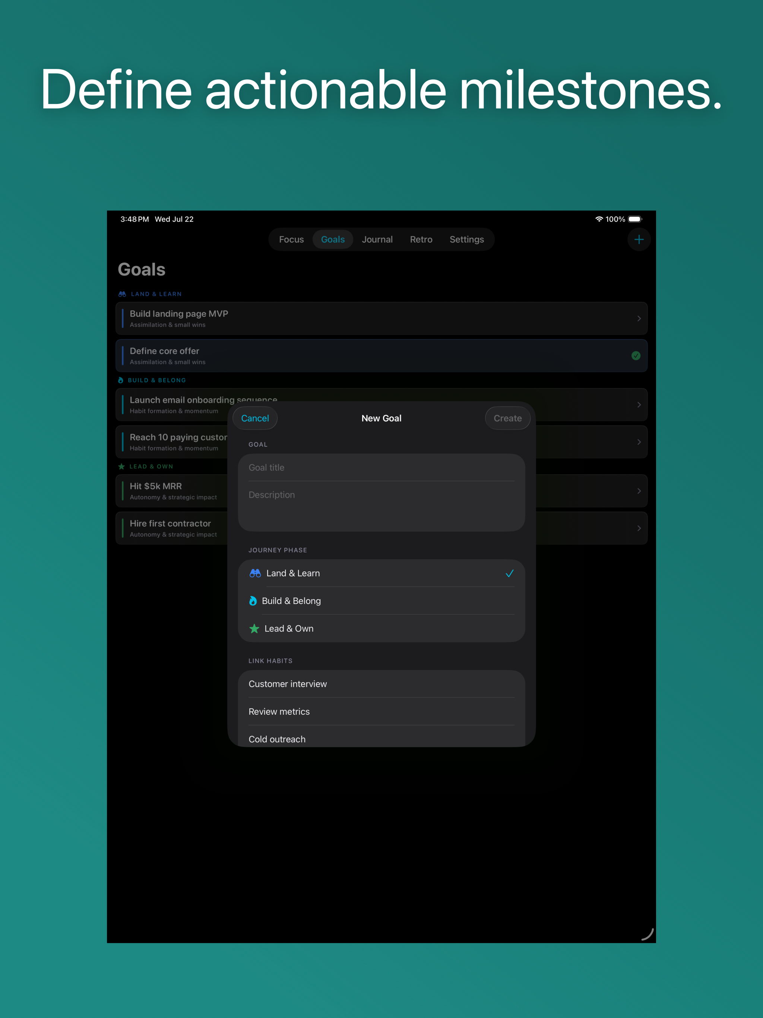Click the Define core offer title

pyautogui.click(x=164, y=351)
